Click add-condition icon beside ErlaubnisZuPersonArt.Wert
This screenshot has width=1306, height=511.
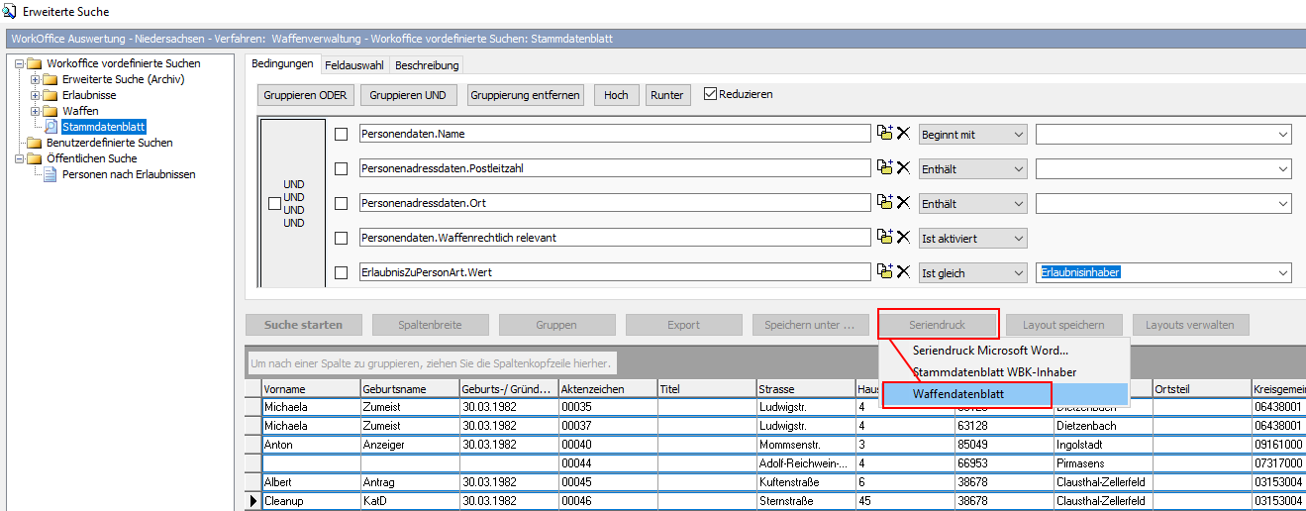click(x=885, y=272)
